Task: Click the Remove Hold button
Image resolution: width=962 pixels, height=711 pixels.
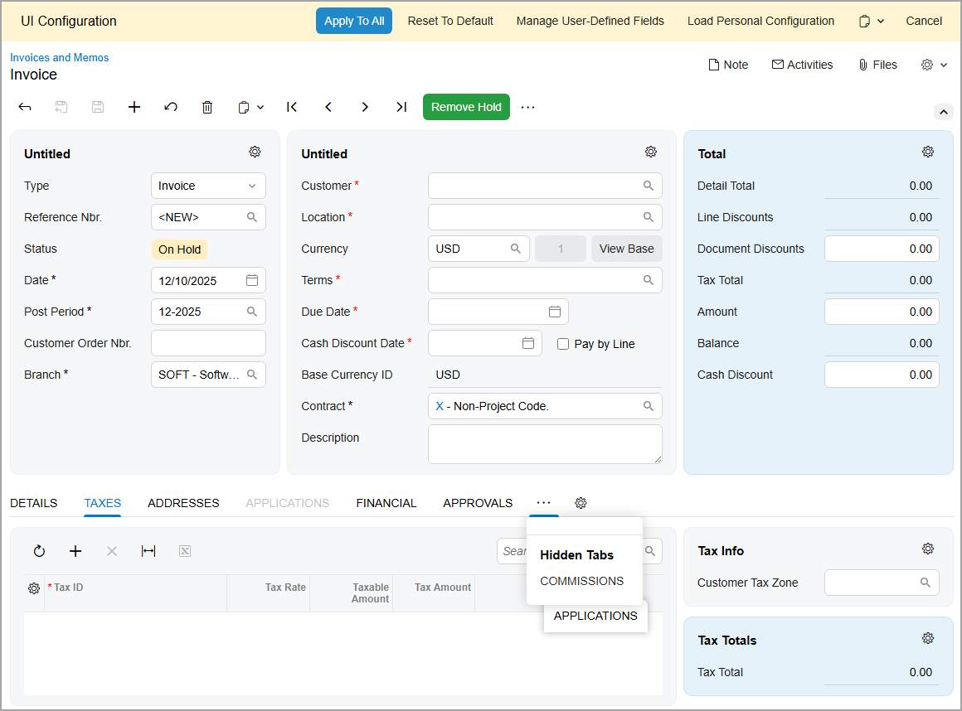Action: [466, 107]
